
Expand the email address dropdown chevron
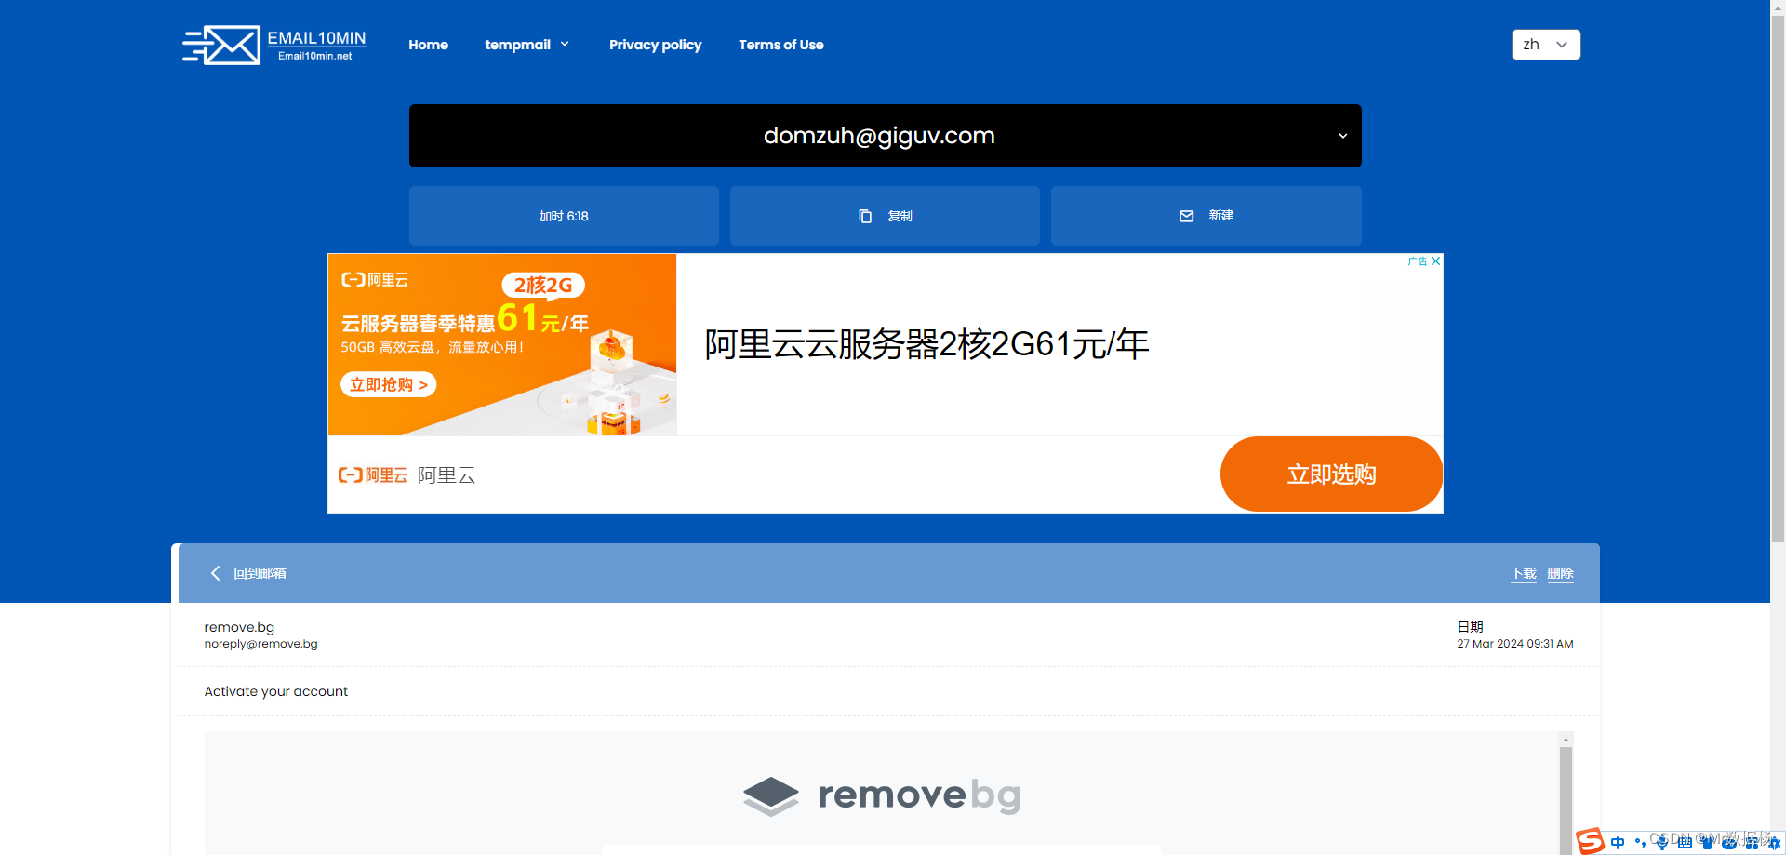pyautogui.click(x=1342, y=136)
